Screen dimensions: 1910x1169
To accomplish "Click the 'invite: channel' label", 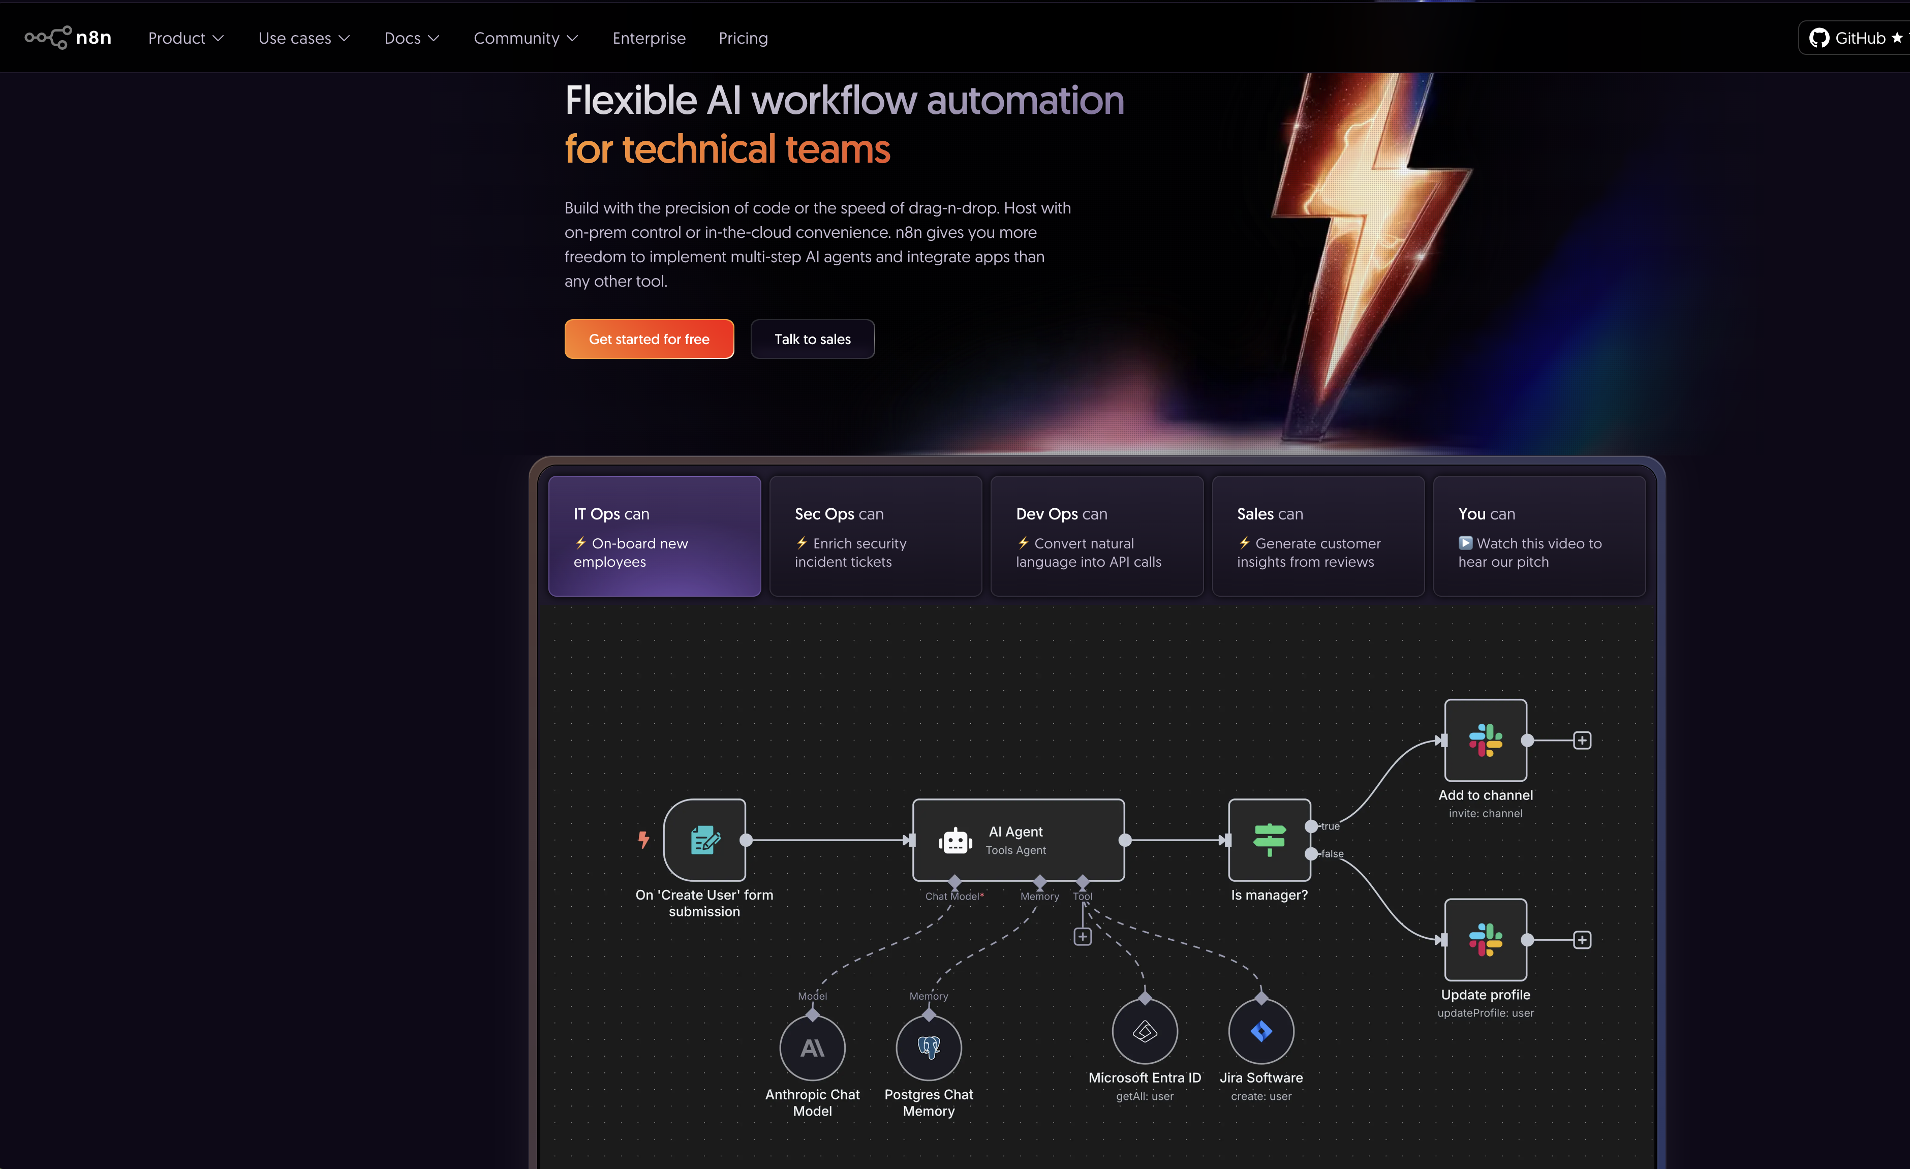I will point(1485,813).
